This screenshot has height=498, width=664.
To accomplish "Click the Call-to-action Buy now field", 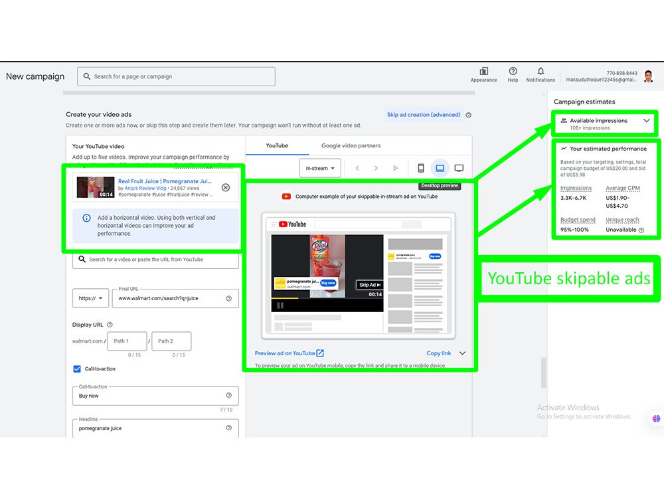I will coord(155,396).
